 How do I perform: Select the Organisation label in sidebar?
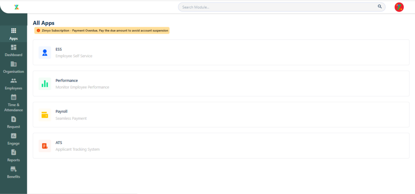13,72
